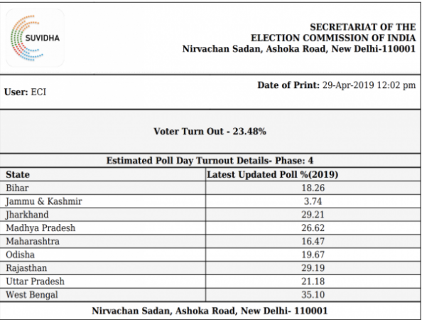Click the footer Nirvachan Sadan address
This screenshot has width=422, height=320.
click(210, 311)
